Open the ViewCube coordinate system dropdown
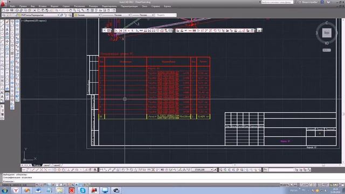Image resolution: width=345 pixels, height=194 pixels. [x=327, y=50]
